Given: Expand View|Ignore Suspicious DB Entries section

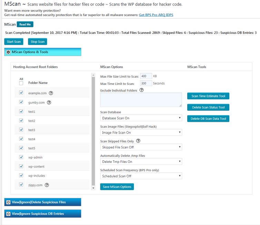Looking at the screenshot, I should click(x=43, y=214).
